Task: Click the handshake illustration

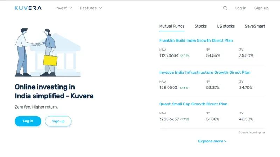Action: 48,52
